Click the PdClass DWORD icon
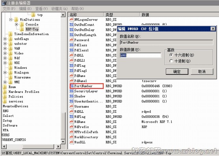219x156 pixels. coord(71,45)
